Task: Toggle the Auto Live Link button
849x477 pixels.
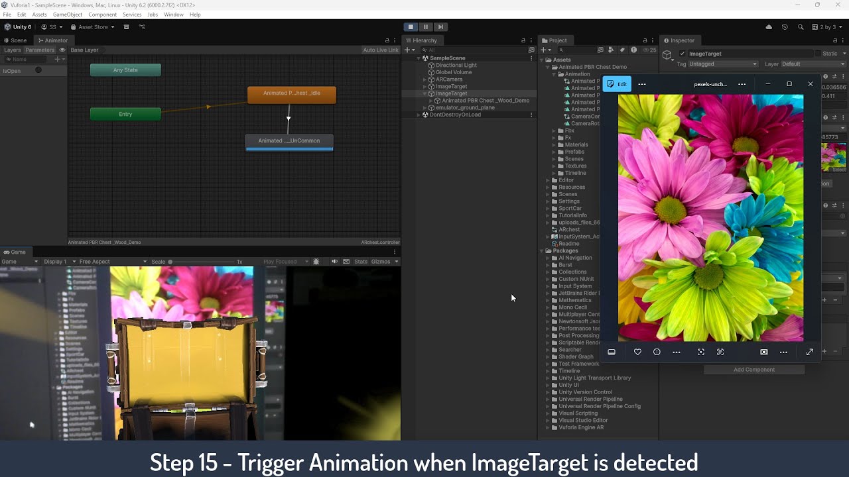Action: [381, 50]
